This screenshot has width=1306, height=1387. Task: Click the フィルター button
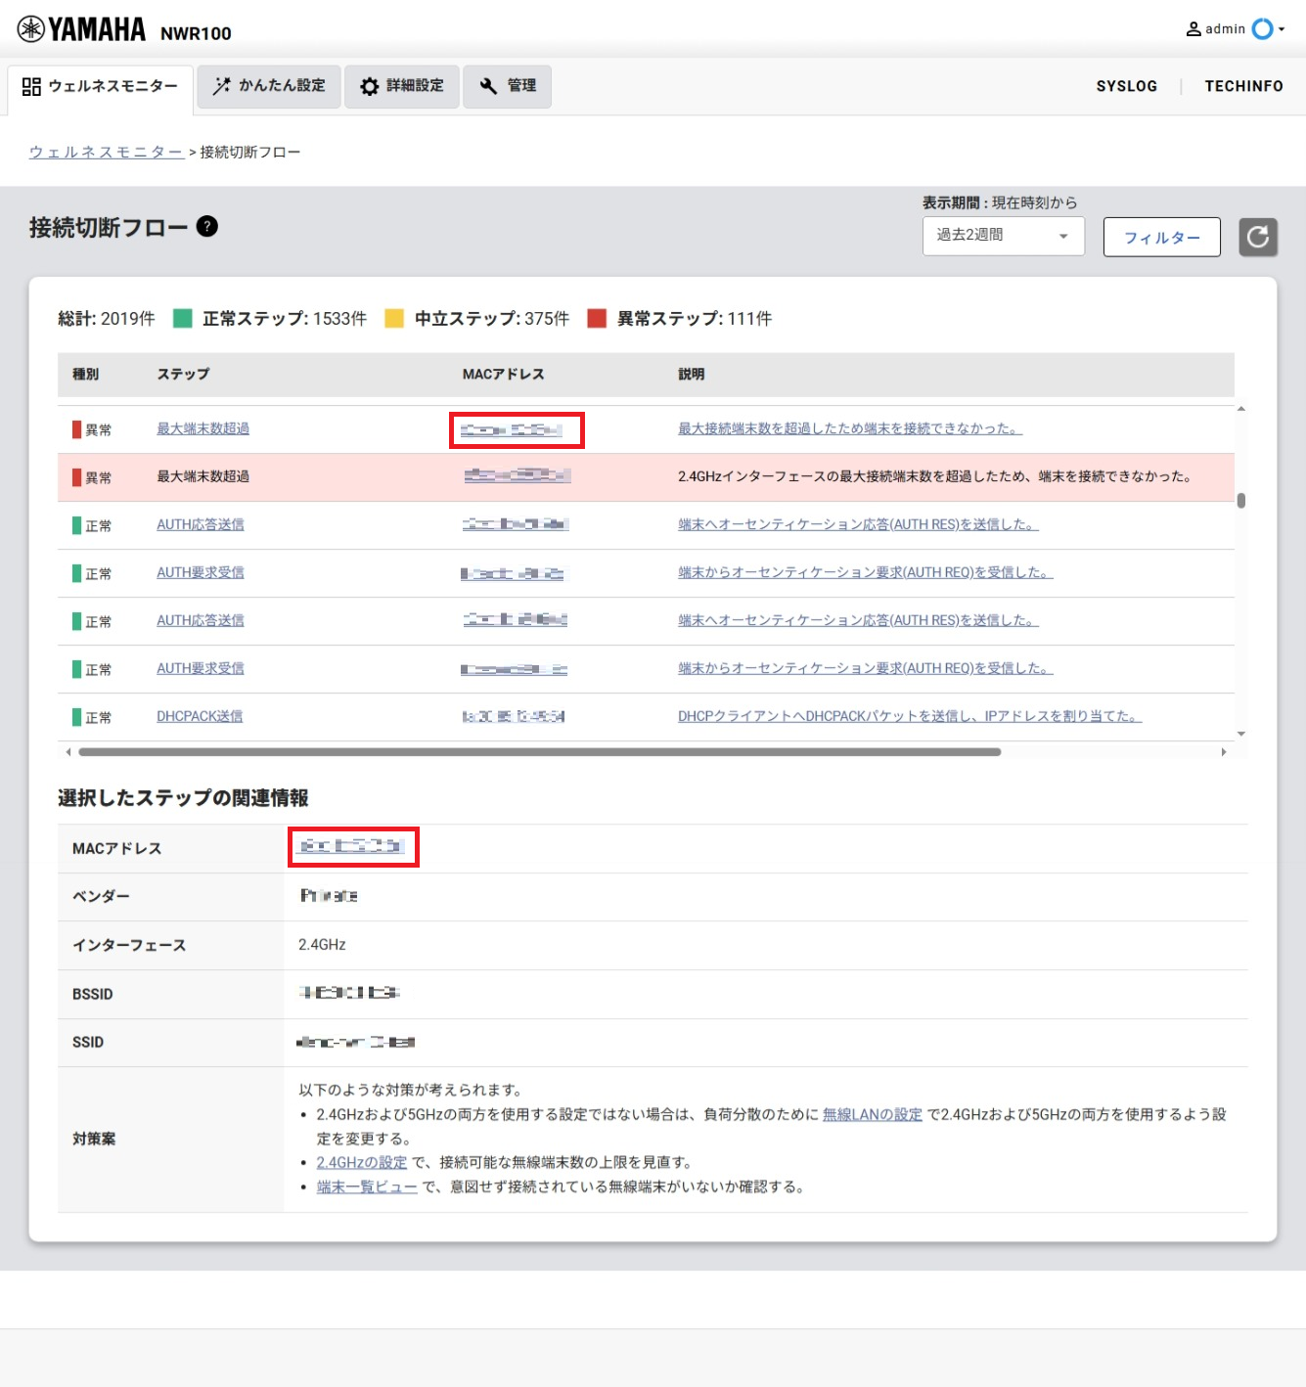click(1161, 237)
